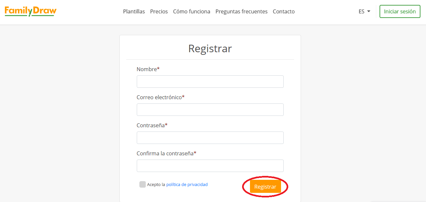
Task: Click the Iniciar sesión button
Action: click(x=399, y=11)
